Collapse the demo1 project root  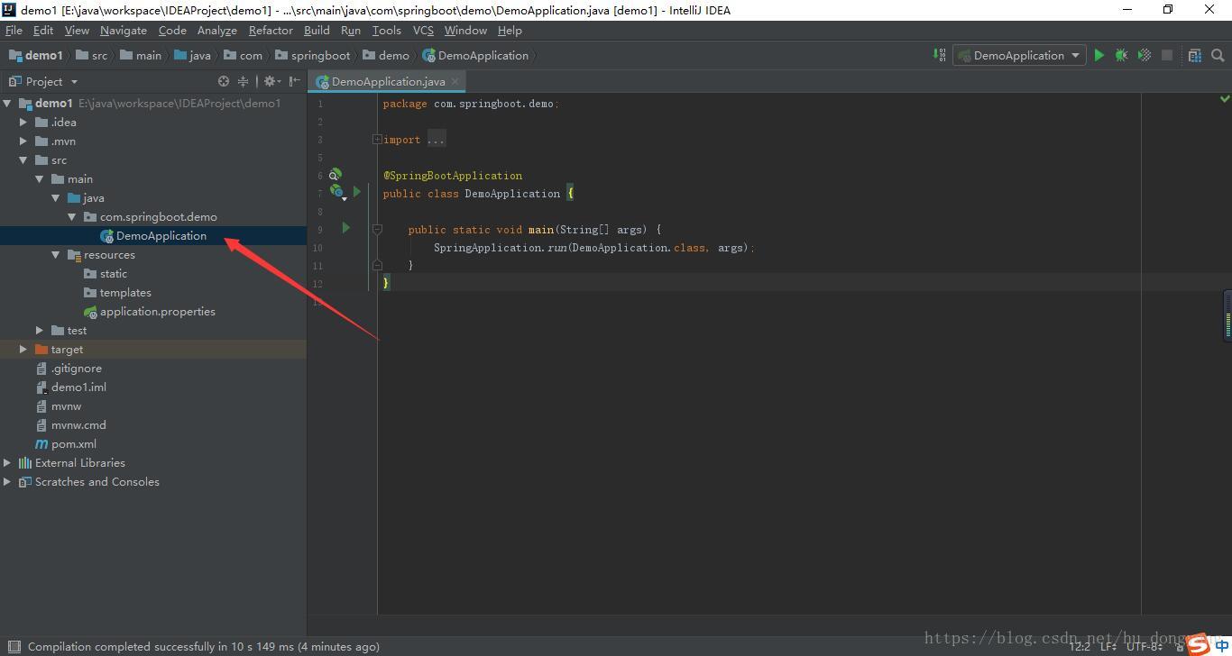click(x=7, y=103)
